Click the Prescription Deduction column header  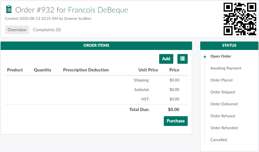click(x=86, y=70)
